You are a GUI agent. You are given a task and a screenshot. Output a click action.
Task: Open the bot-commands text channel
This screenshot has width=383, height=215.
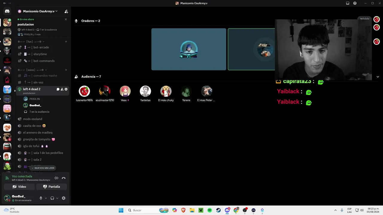click(42, 61)
